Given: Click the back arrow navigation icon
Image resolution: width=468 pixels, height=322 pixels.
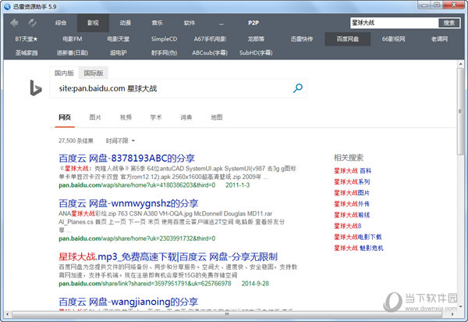Looking at the screenshot, I should coord(14,23).
